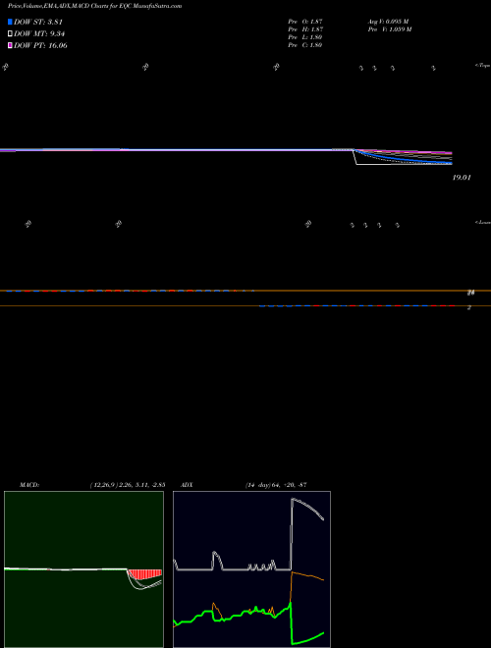Click the 'Pre L: 1.80' low value
491x648 pixels.
pyautogui.click(x=305, y=37)
